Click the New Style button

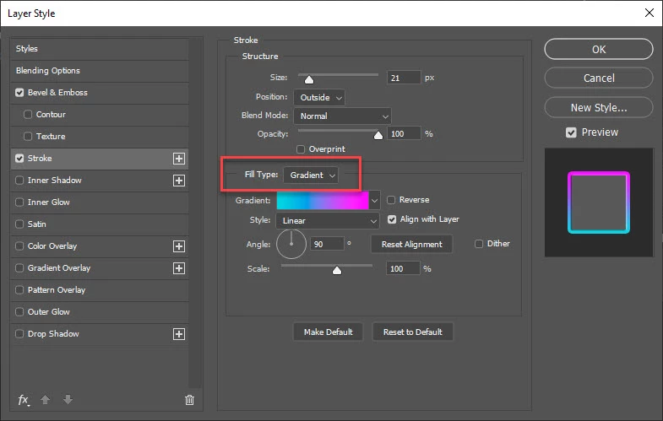(x=599, y=108)
